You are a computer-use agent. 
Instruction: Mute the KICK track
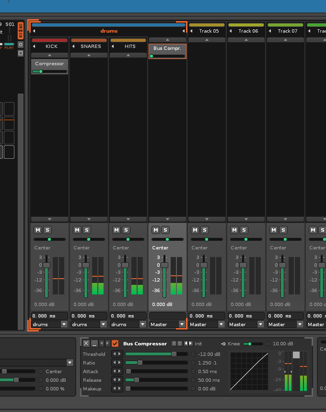click(x=37, y=230)
